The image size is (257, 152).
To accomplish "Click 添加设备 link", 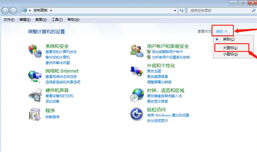I will pyautogui.click(x=53, y=101).
